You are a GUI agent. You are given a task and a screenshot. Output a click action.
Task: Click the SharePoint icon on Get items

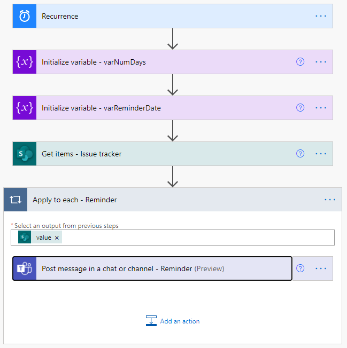click(x=25, y=154)
